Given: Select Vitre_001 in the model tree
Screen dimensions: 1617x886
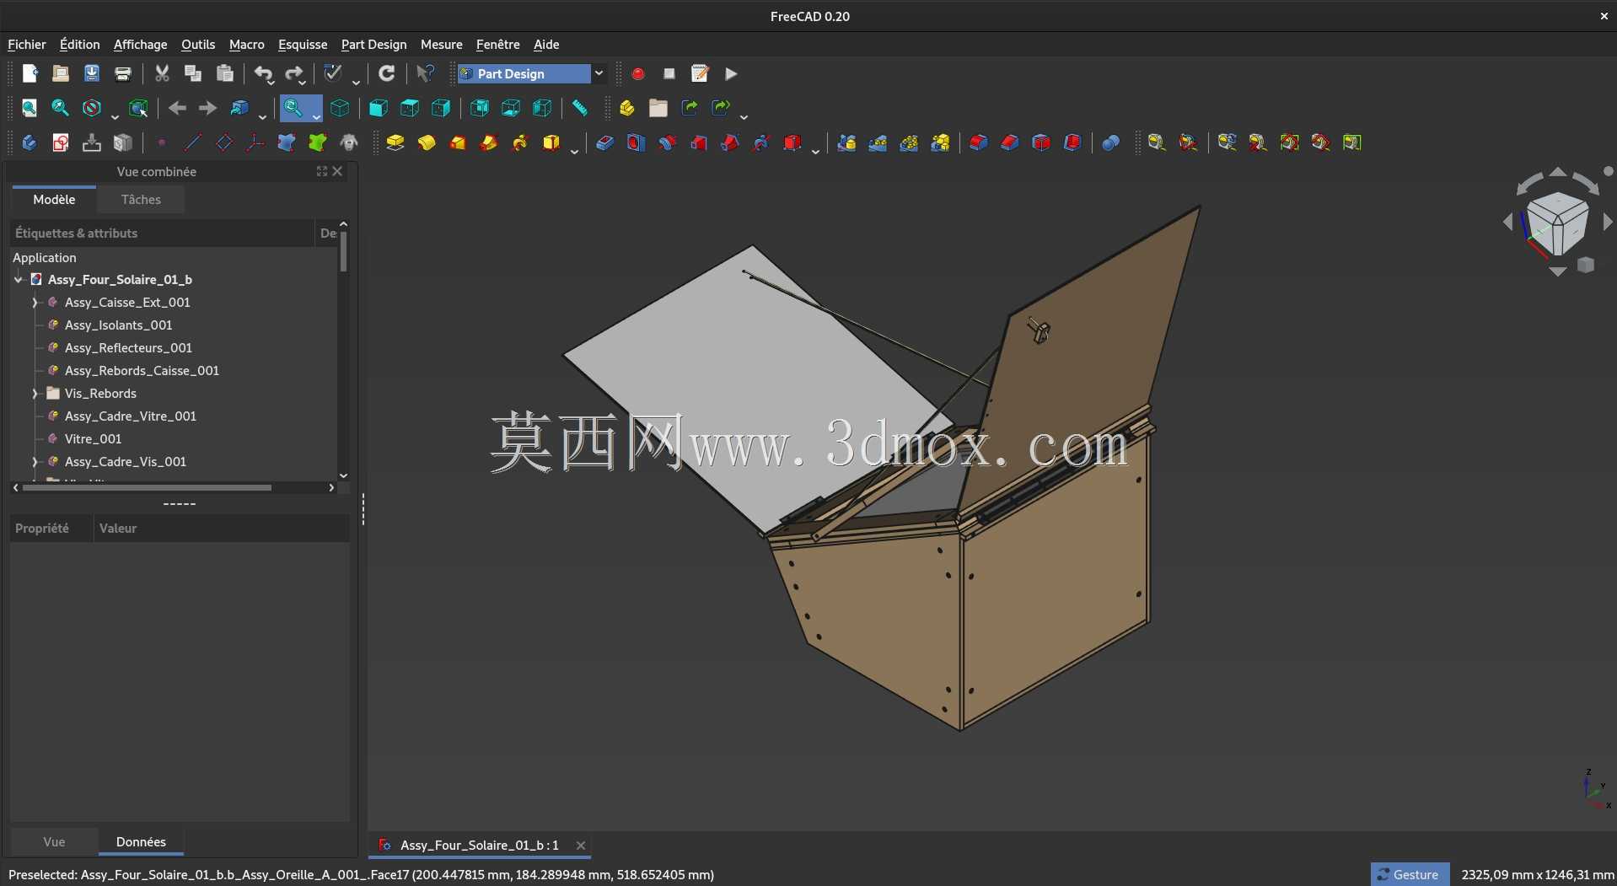Looking at the screenshot, I should 93,438.
